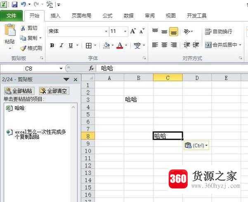This screenshot has height=202, width=248.
Task: Click the increase font size icon
Action: coord(133,31)
